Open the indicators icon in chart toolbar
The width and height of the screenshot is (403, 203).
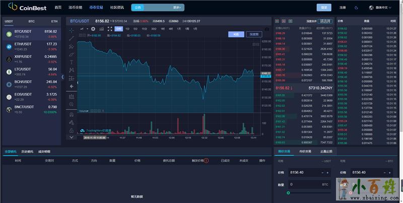click(x=101, y=29)
